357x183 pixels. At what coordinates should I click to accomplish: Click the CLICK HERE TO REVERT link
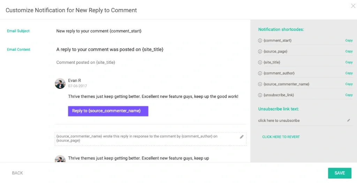tap(281, 137)
